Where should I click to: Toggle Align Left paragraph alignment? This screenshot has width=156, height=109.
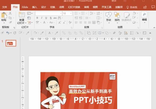(76, 23)
